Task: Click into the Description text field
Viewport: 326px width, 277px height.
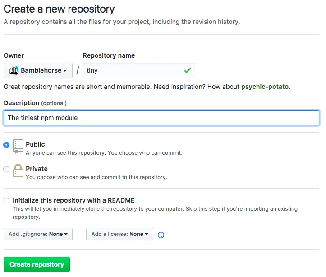Action: (161, 118)
